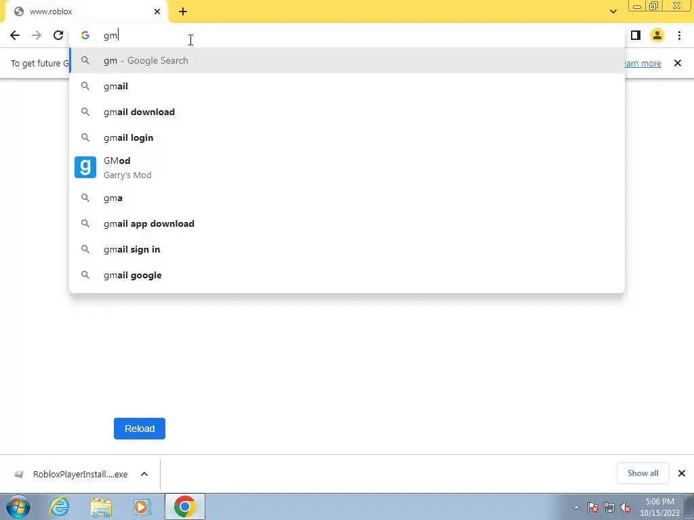The height and width of the screenshot is (520, 694).
Task: Pick the GMod Garry's Mod suggestion
Action: [x=347, y=168]
